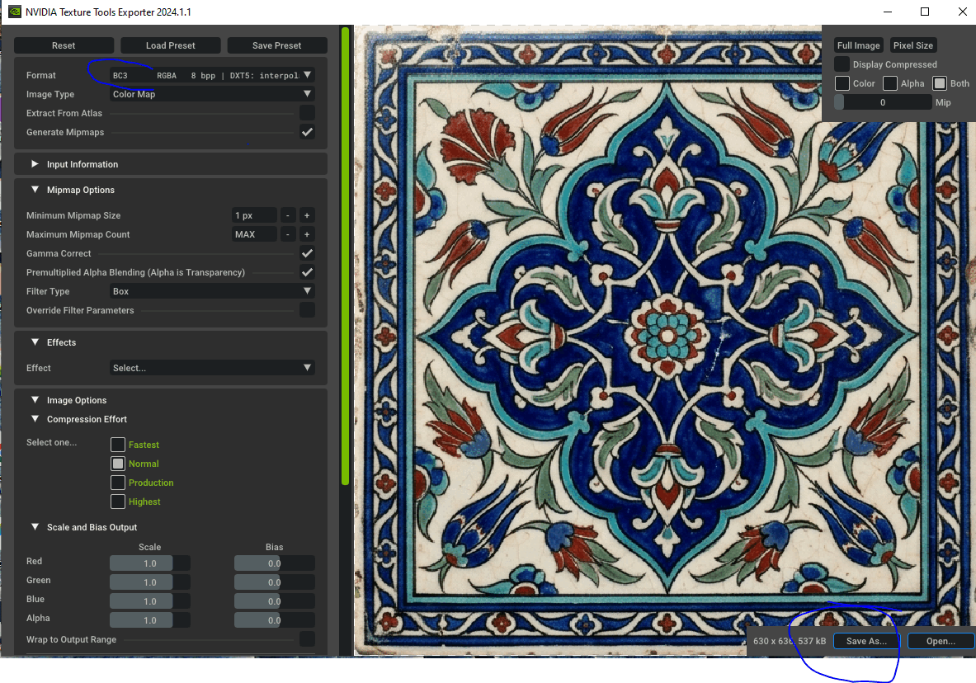Image resolution: width=976 pixels, height=683 pixels.
Task: Click the minus stepper for Maximum Mipmap Count
Action: pyautogui.click(x=288, y=235)
